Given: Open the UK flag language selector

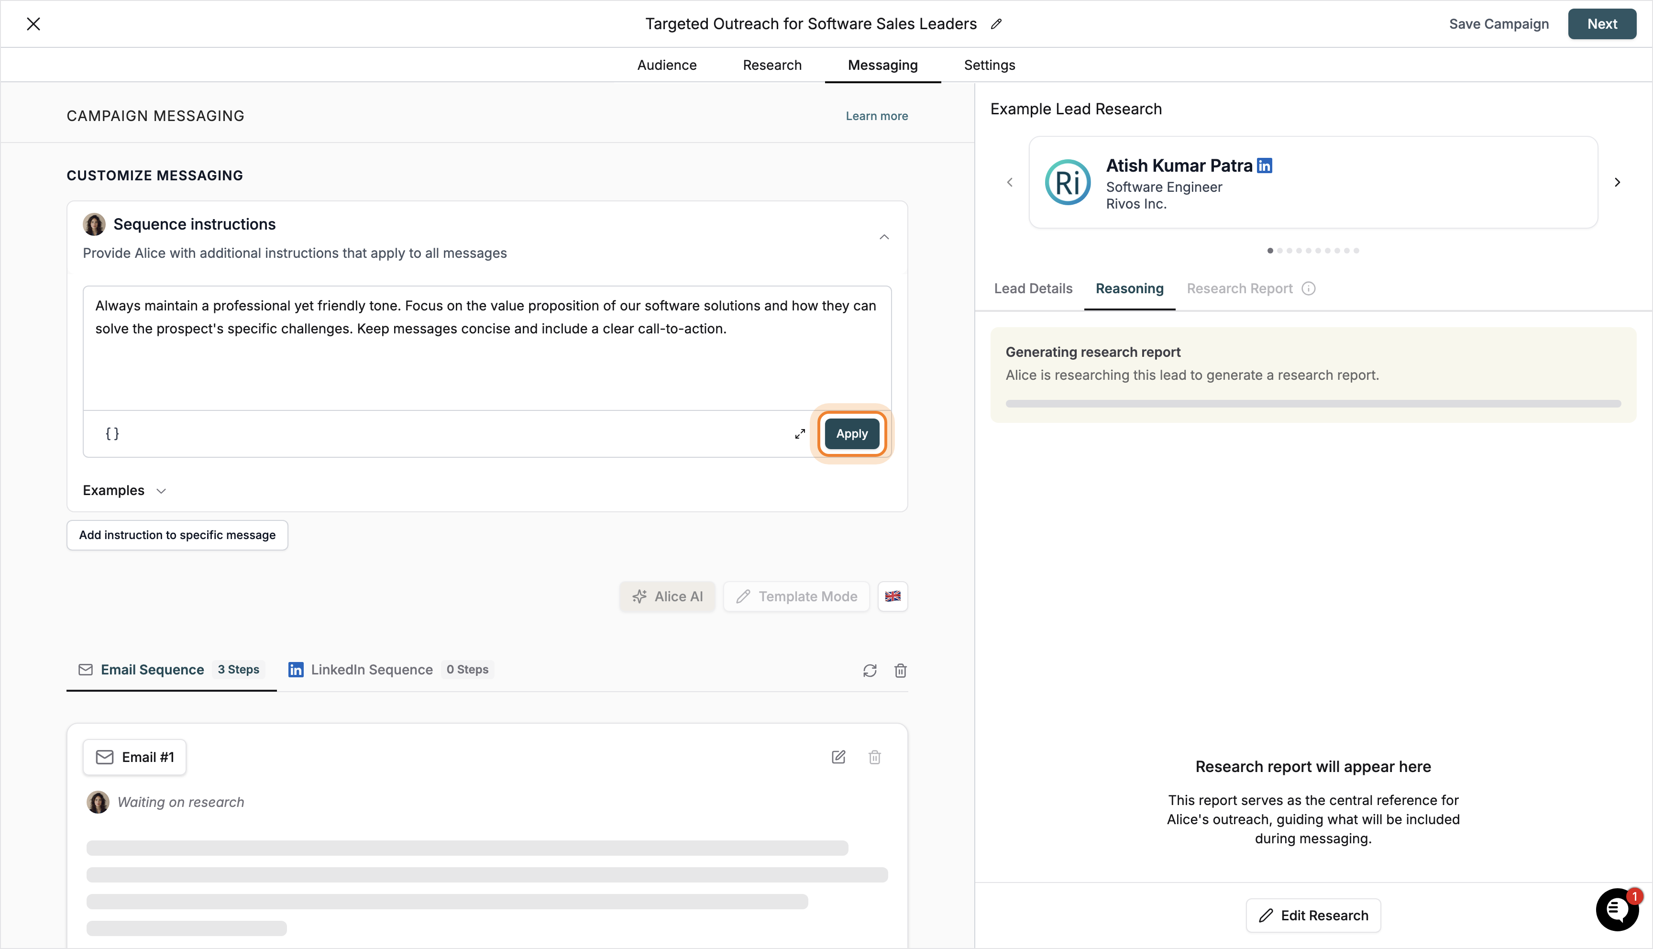Looking at the screenshot, I should click(x=892, y=596).
